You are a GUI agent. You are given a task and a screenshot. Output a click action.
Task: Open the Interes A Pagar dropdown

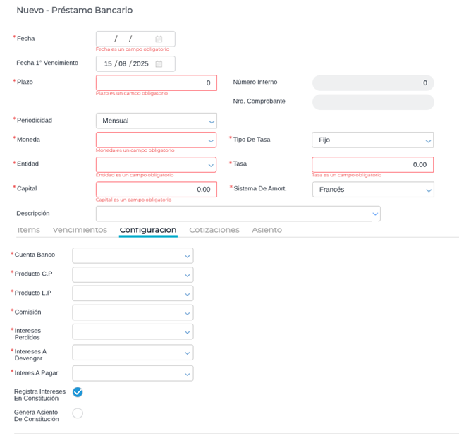pos(133,373)
